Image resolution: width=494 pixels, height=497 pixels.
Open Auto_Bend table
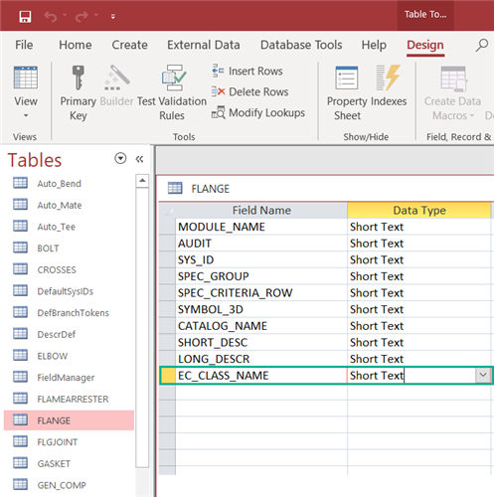59,184
